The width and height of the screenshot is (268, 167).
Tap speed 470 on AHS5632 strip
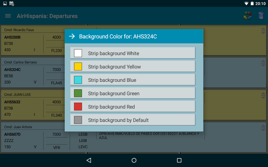tap(7, 115)
